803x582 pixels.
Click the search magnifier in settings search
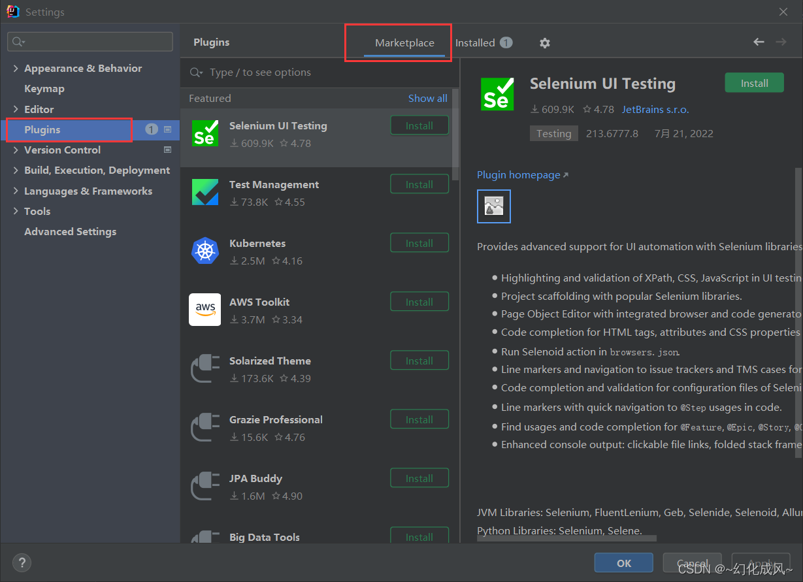[18, 42]
